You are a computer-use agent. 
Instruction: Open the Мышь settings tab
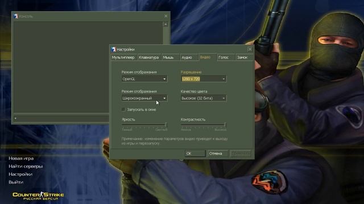pyautogui.click(x=171, y=57)
